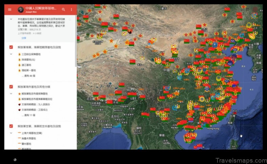Click the map owner's avatar picture
This screenshot has height=164, width=267.
click(x=20, y=9)
